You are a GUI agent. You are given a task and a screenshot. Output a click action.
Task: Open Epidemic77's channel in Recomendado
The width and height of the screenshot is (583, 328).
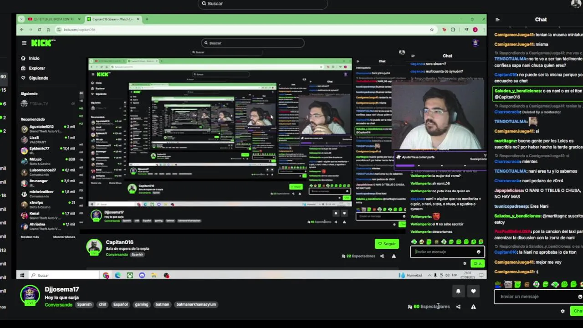48,150
